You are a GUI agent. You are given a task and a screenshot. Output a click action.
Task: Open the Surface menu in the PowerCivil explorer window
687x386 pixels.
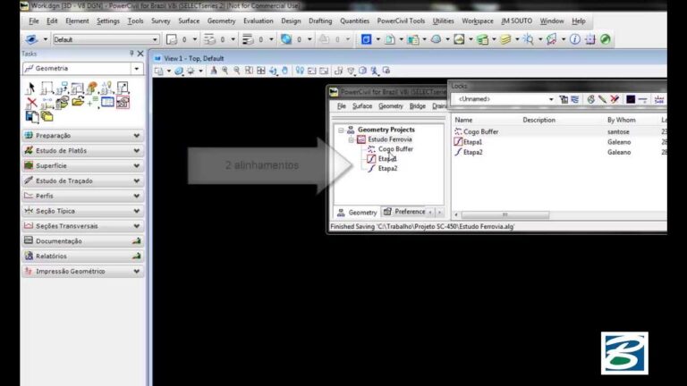[362, 106]
